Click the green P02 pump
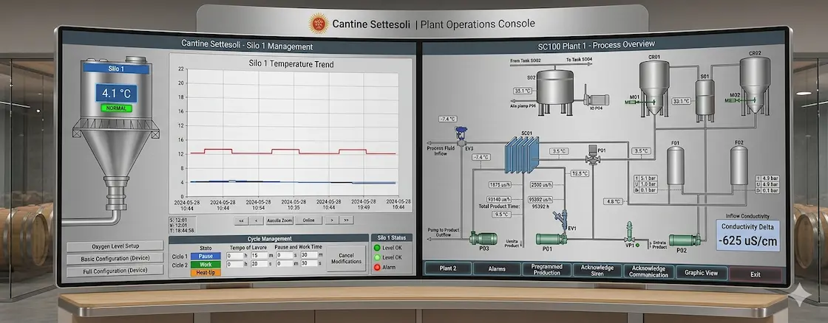 [685, 240]
